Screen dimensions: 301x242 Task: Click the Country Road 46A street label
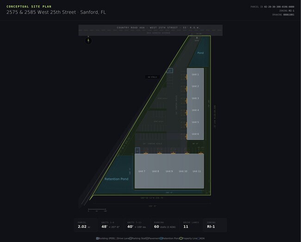click(x=130, y=28)
